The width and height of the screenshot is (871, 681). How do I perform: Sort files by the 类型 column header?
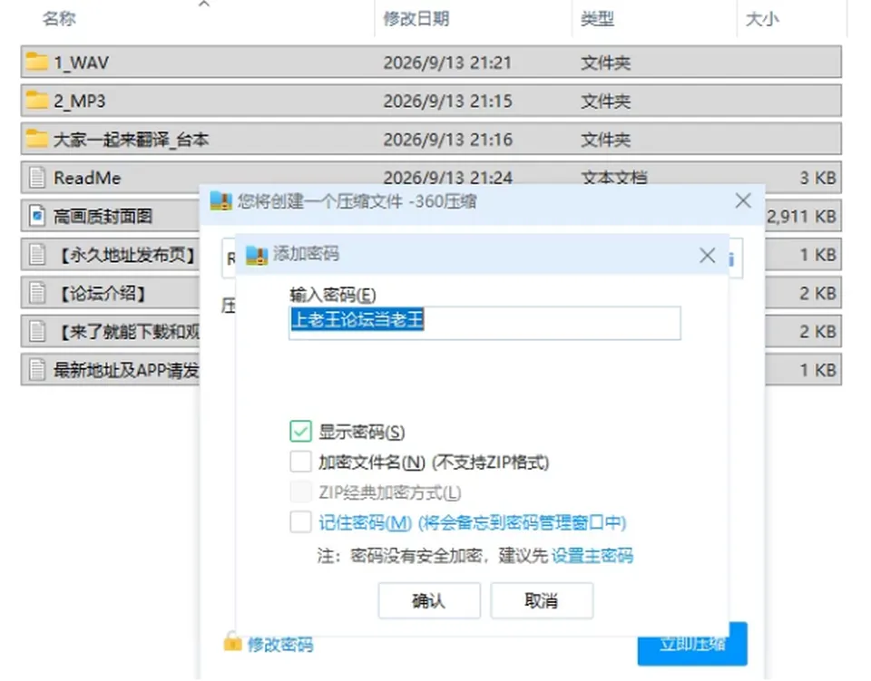(597, 19)
